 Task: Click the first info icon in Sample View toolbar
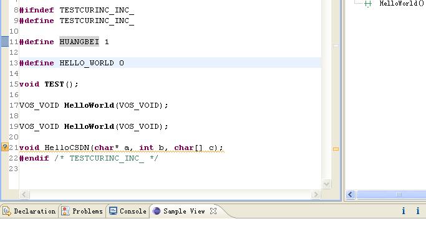(404, 211)
